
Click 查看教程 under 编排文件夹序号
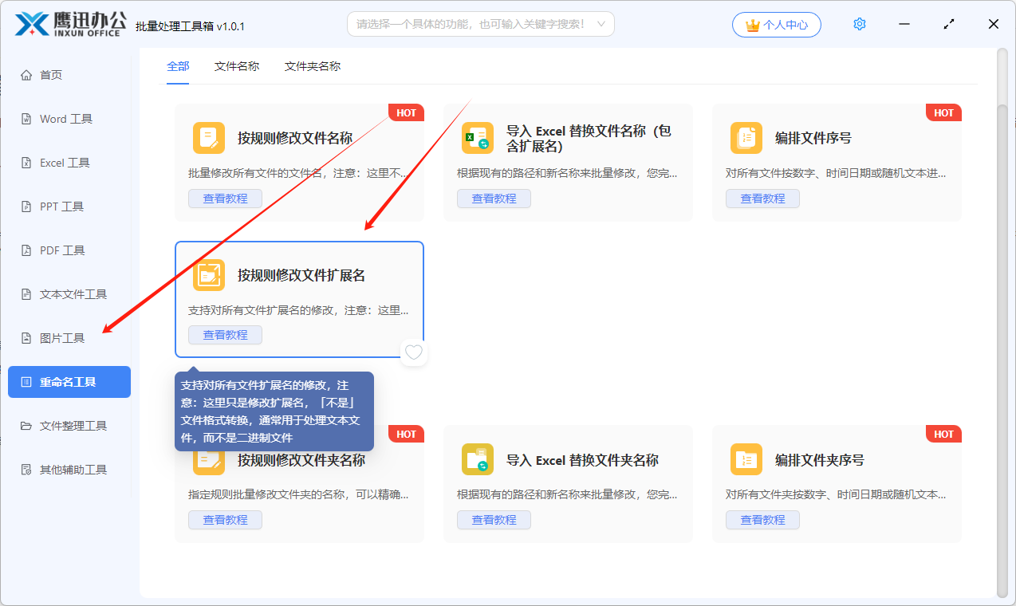pyautogui.click(x=762, y=520)
